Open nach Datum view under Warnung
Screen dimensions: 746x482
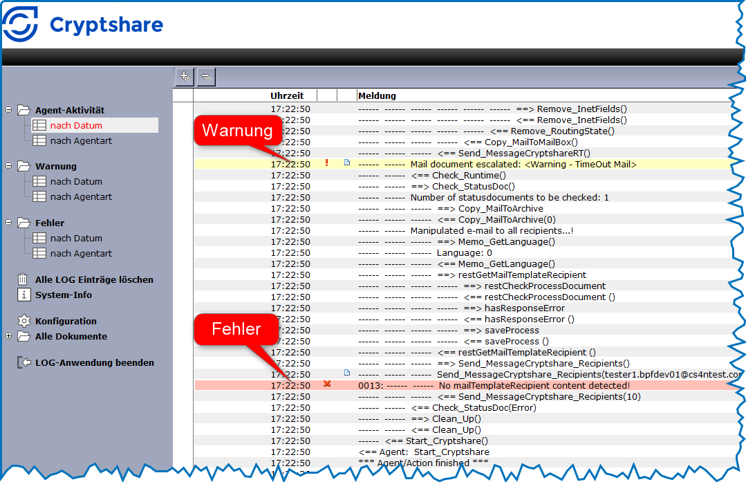click(x=76, y=181)
